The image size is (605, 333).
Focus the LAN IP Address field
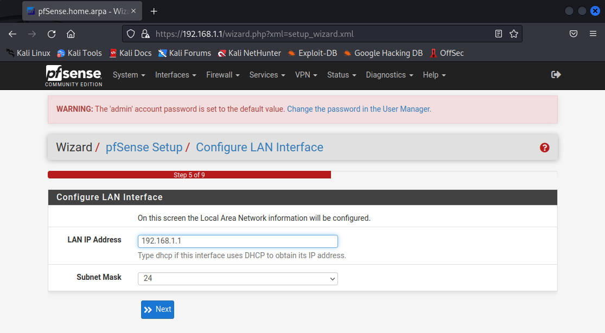(x=238, y=241)
